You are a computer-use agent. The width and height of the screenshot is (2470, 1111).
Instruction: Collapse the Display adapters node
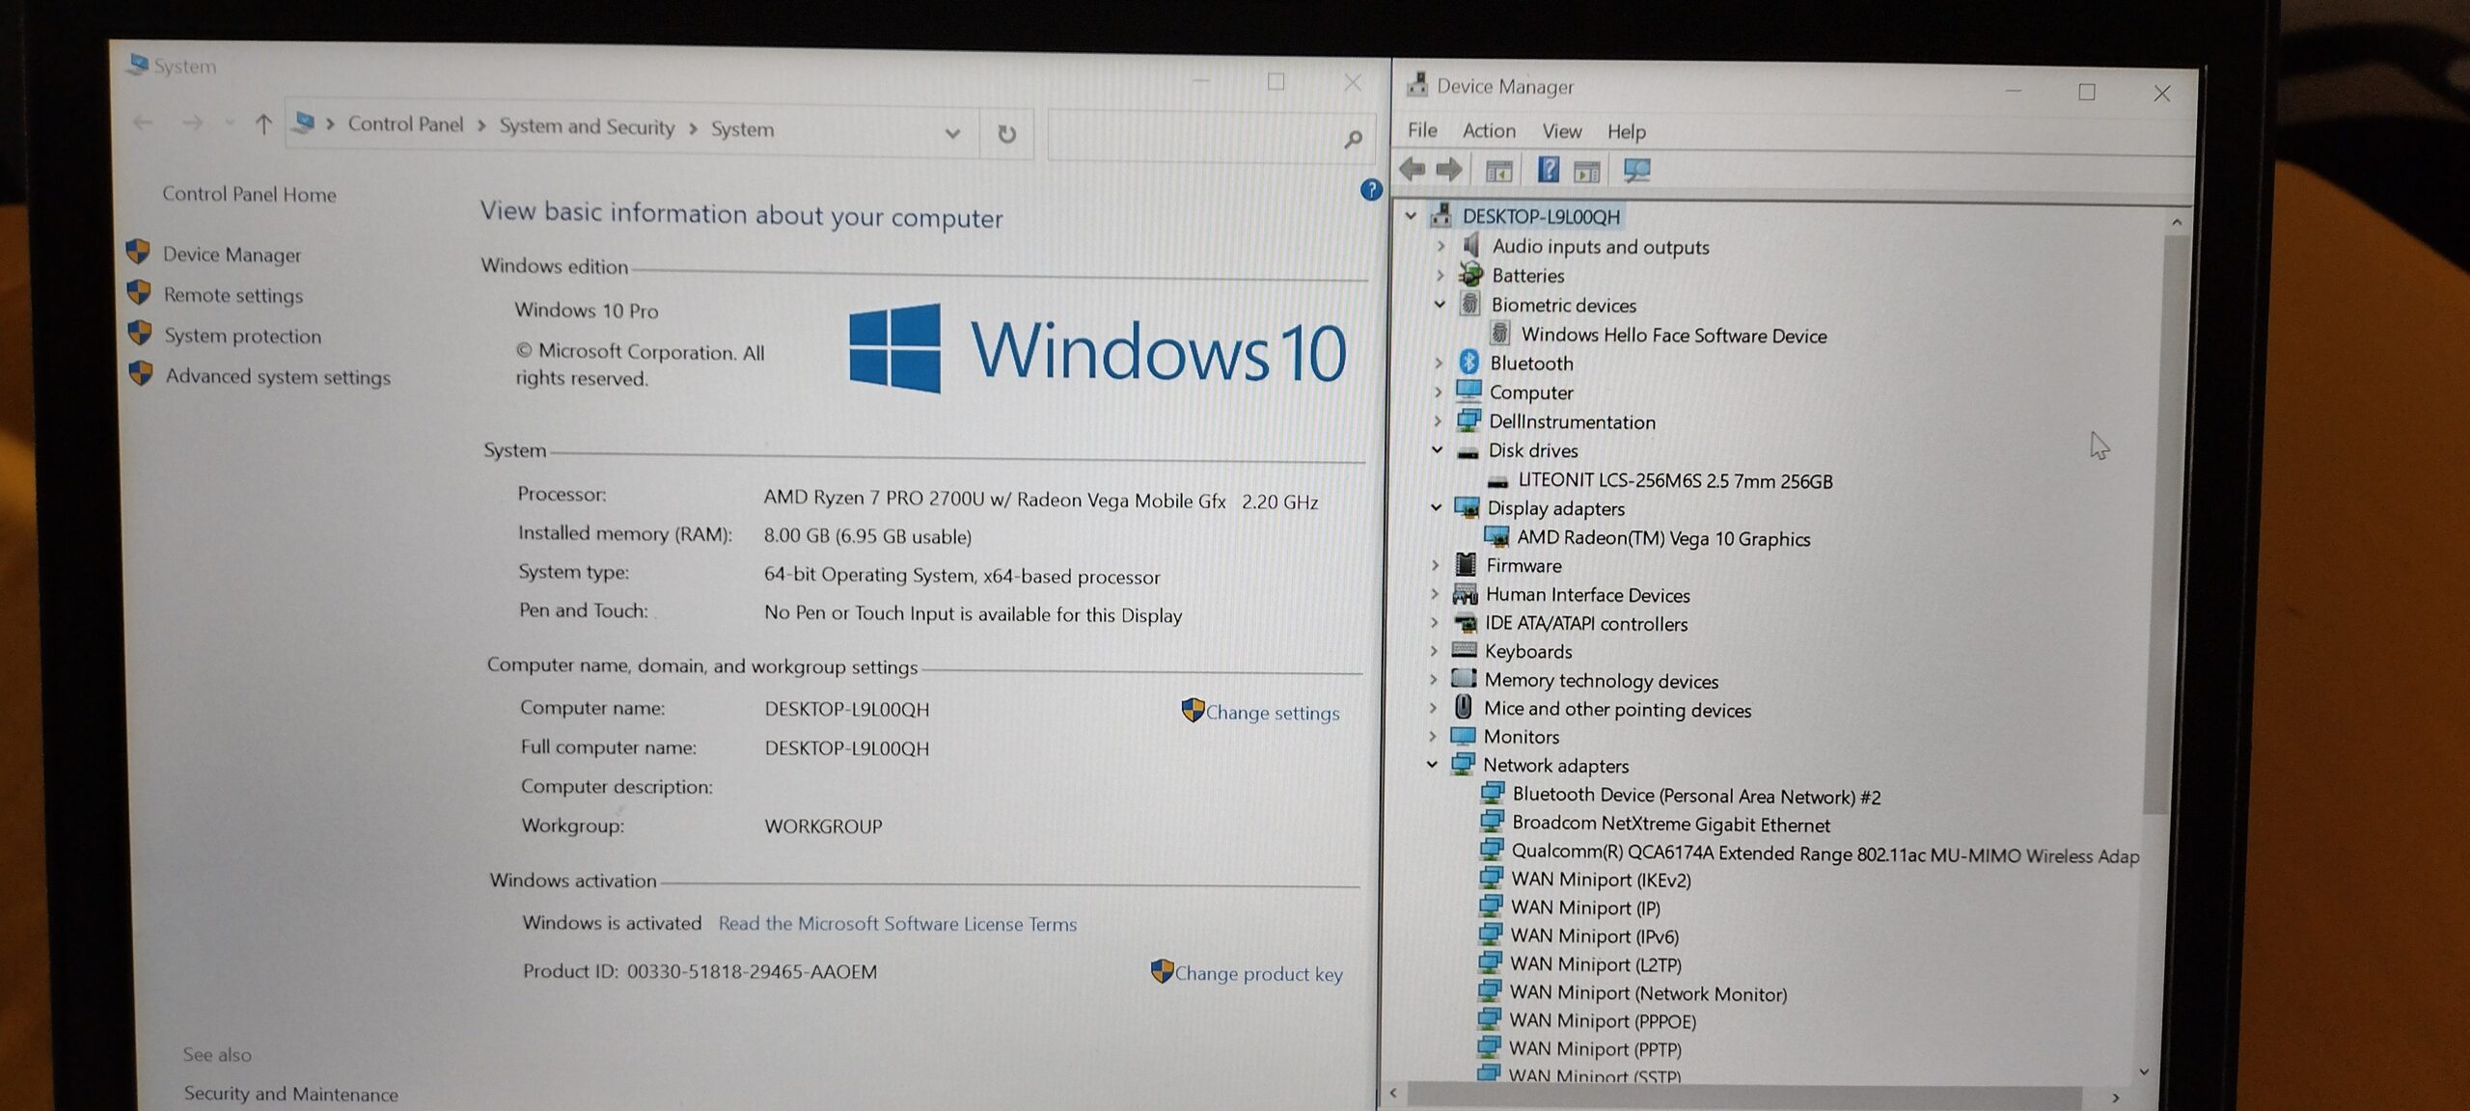pos(1436,506)
